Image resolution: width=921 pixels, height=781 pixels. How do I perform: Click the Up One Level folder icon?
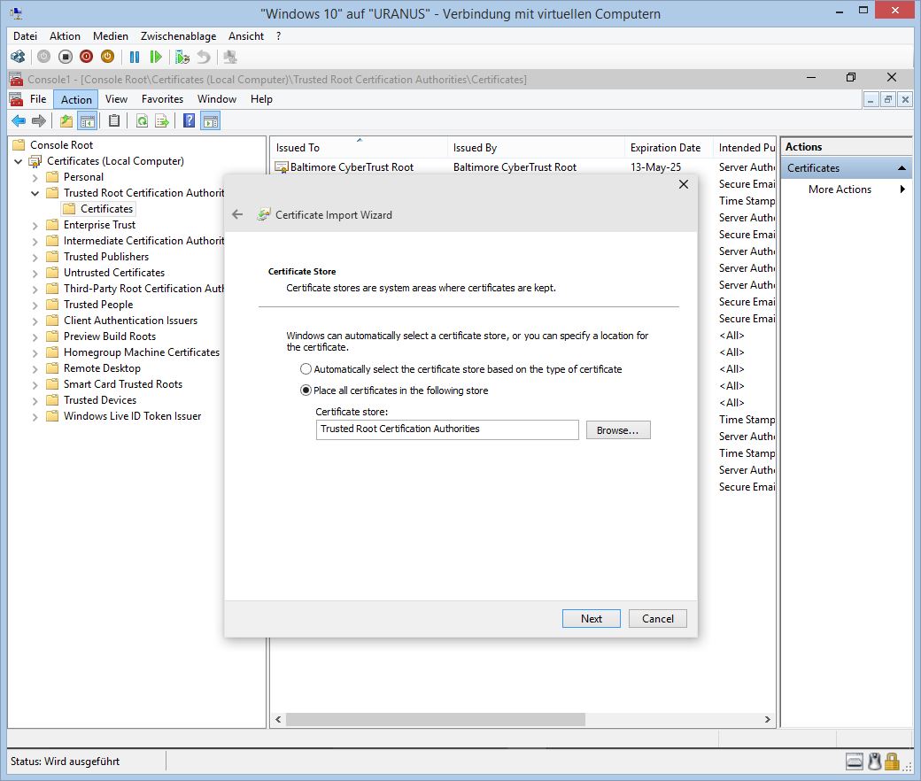click(x=66, y=121)
